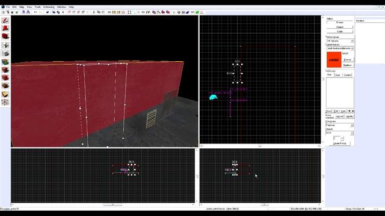Screen dimensions: 385x216
Task: Select the Magnify tool
Action: coord(5,28)
